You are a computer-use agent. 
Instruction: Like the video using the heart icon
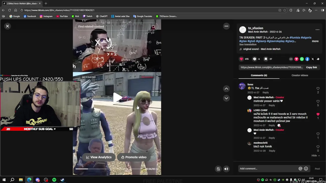[x=241, y=59]
